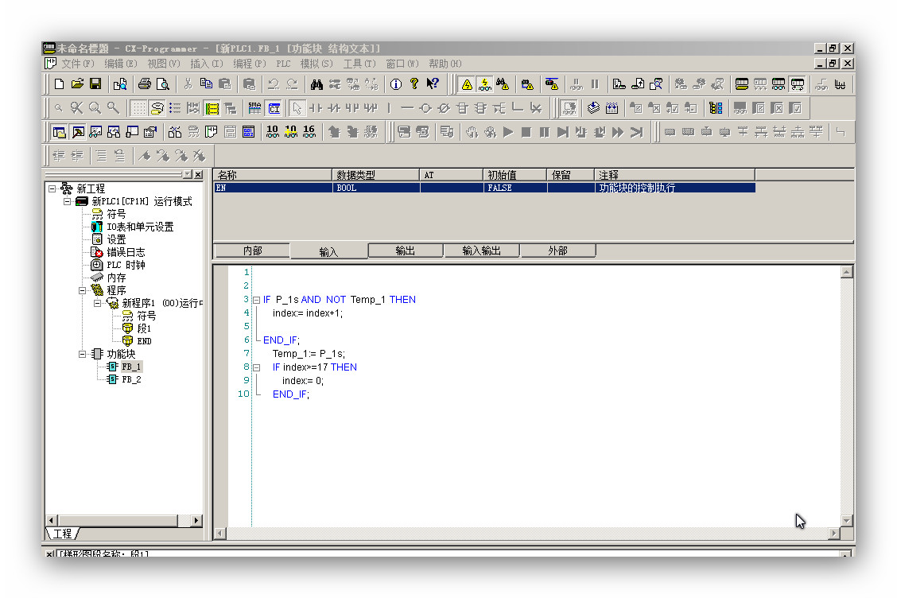The height and width of the screenshot is (598, 897).
Task: Click the project tree horizontal scrollbar
Action: coord(119,520)
